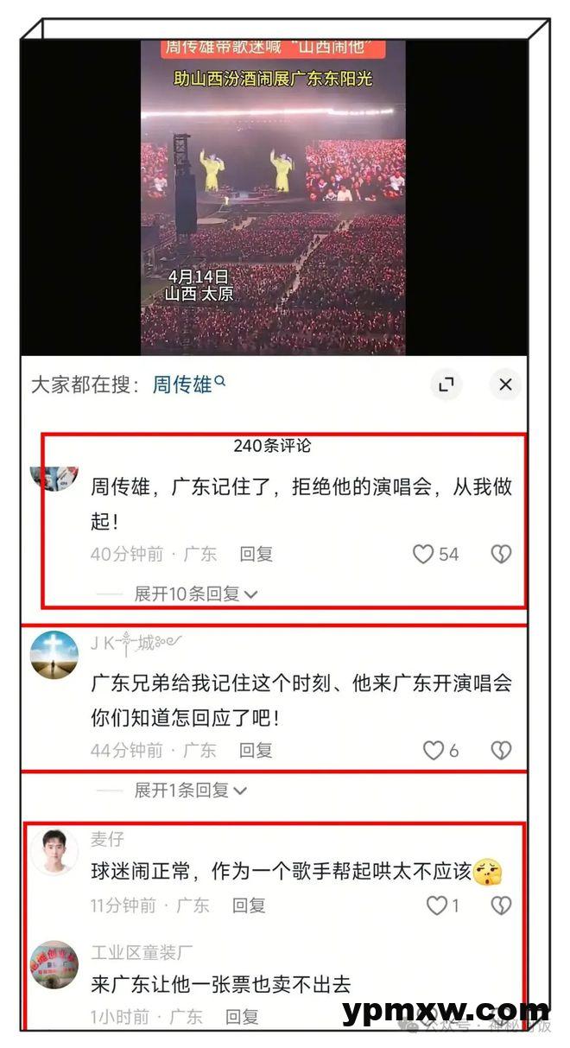
Task: Reply to the 44分钟前 comment
Action: tap(256, 750)
